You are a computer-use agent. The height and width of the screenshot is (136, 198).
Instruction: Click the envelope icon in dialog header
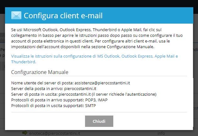click(16, 15)
